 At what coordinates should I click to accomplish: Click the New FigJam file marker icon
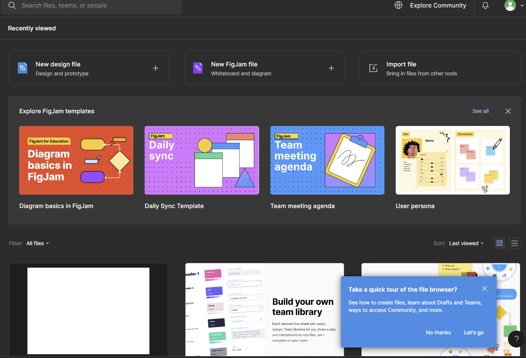pos(198,68)
